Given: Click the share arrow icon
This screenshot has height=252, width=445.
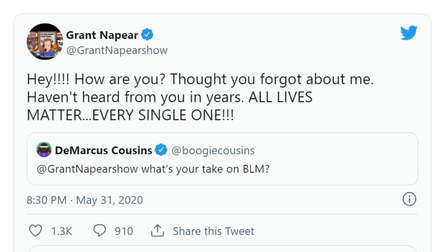Looking at the screenshot, I should pos(157,231).
